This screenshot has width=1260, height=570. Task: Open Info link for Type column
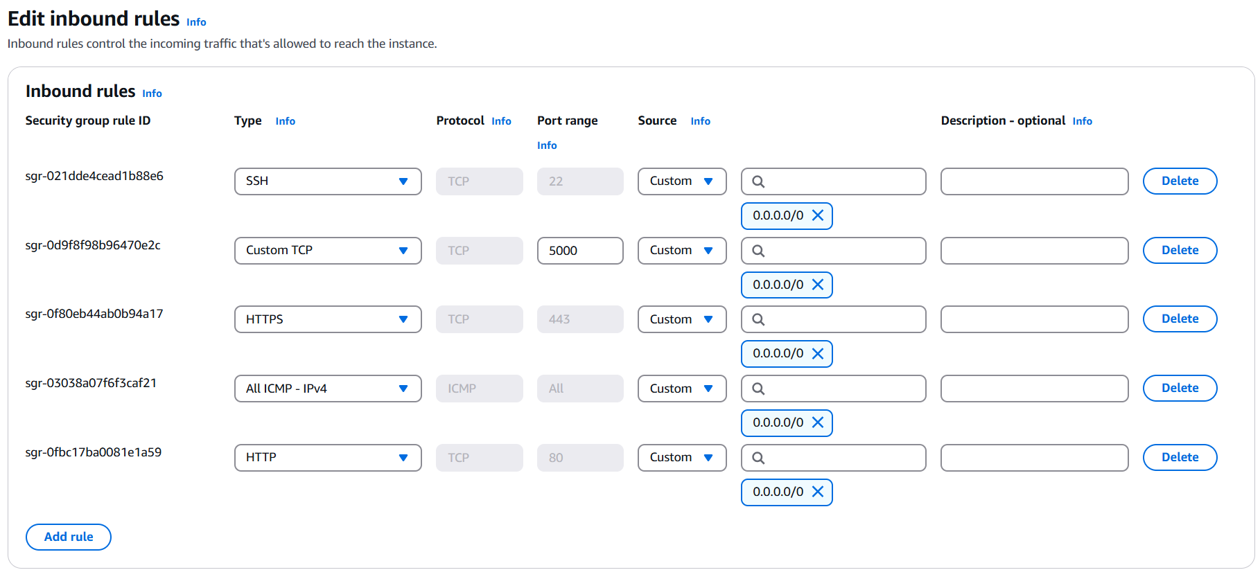coord(285,121)
